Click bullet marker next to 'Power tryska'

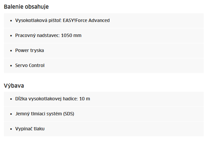(x=11, y=51)
